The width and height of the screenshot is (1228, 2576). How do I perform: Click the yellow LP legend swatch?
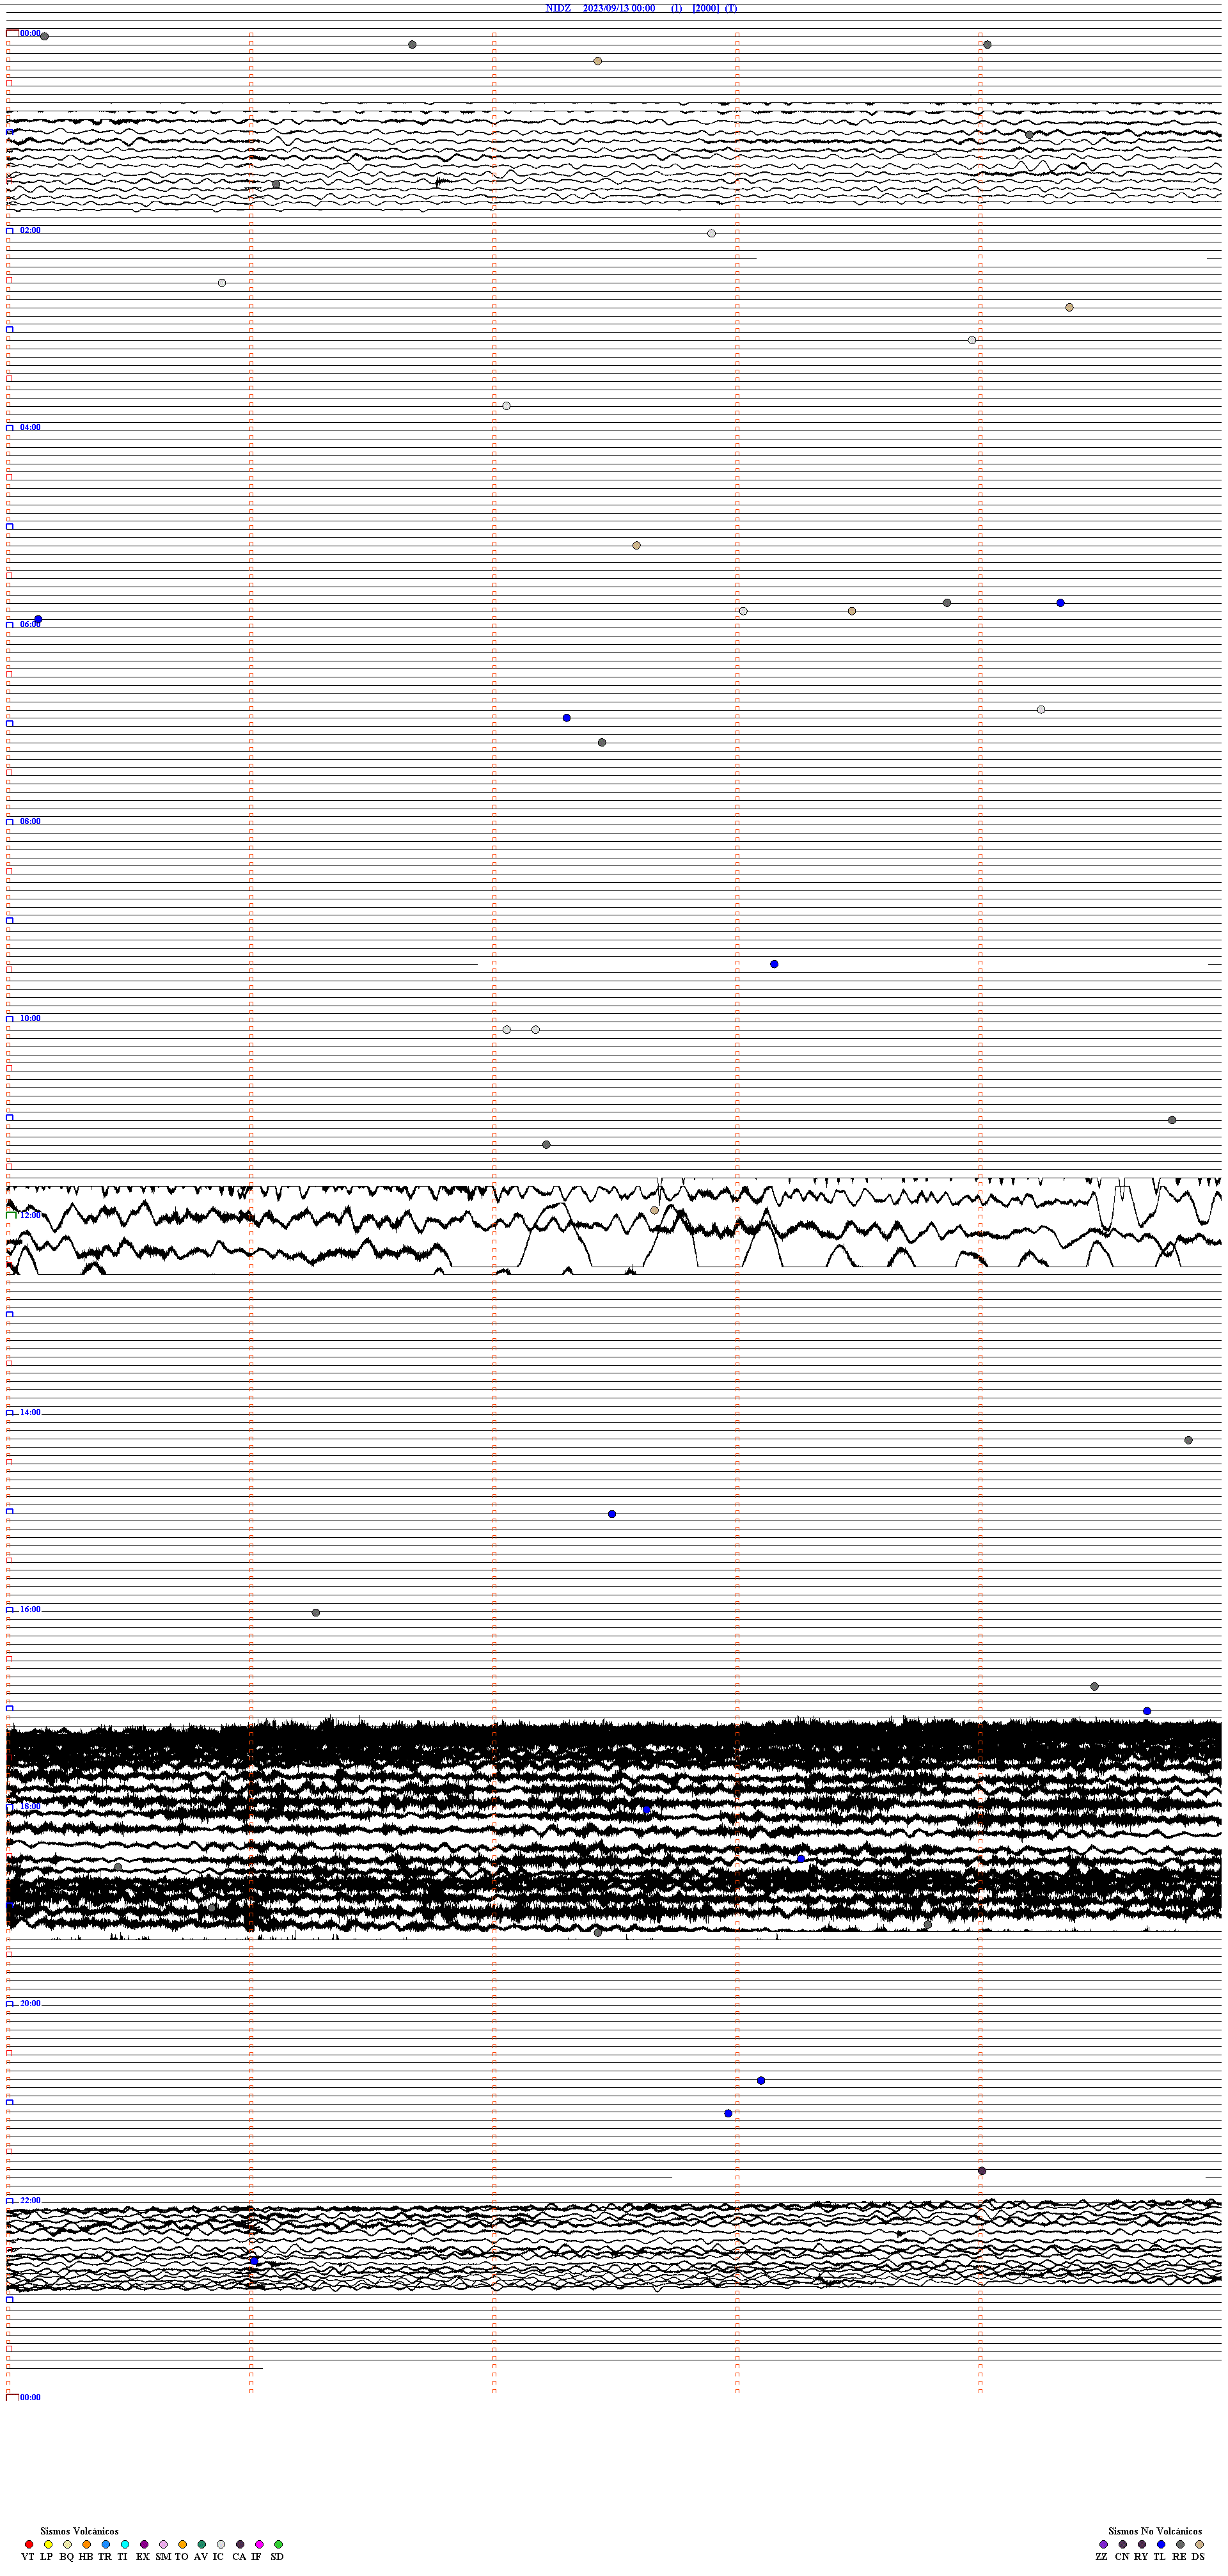48,2544
